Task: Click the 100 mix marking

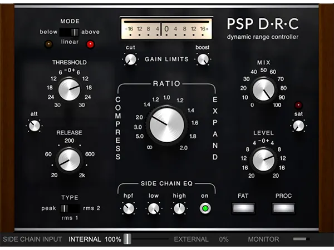Action: click(277, 105)
